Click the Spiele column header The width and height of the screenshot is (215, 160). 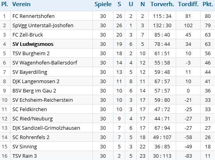(x=103, y=4)
